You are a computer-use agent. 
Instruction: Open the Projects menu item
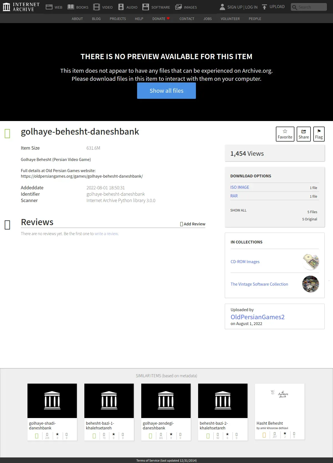(118, 19)
